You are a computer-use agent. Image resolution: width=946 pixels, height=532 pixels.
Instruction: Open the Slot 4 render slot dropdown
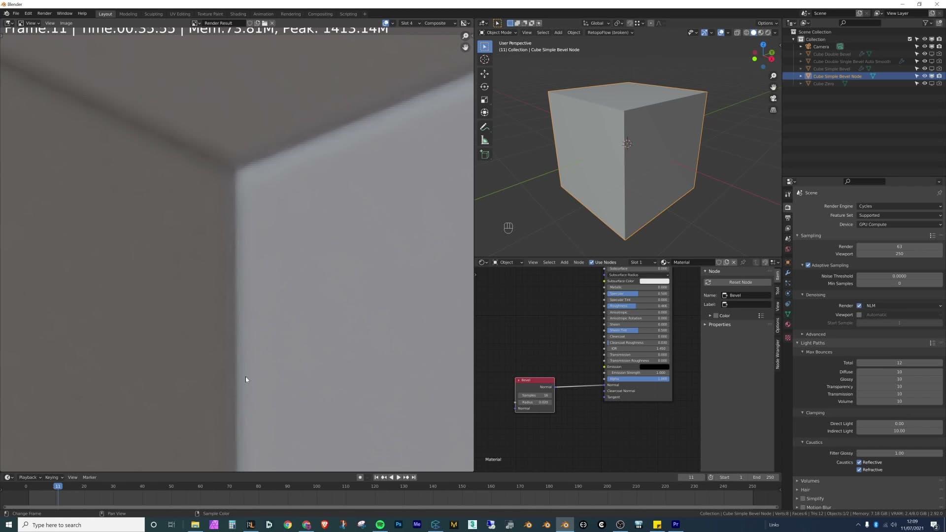tap(410, 23)
